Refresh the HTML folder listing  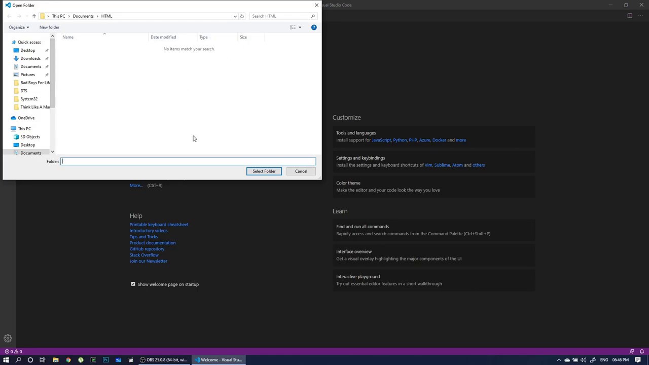pos(242,16)
